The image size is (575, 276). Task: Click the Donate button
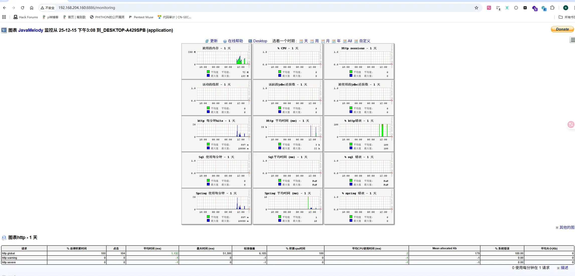pos(562,29)
